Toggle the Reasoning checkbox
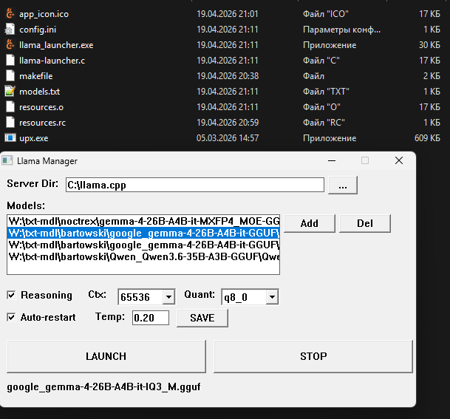 click(x=11, y=295)
